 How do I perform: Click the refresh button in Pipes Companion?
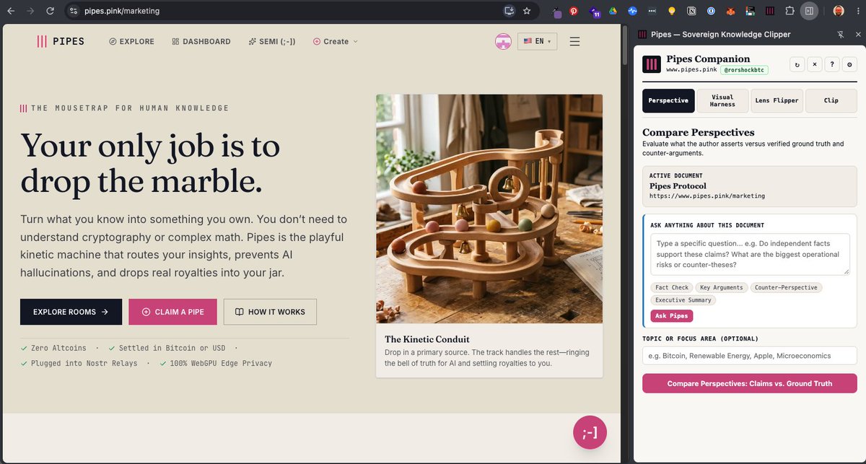pos(797,64)
